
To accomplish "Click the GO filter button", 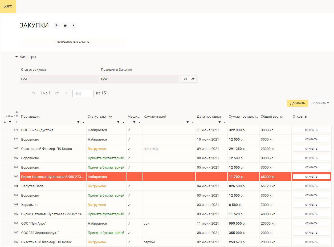I will coord(185,79).
